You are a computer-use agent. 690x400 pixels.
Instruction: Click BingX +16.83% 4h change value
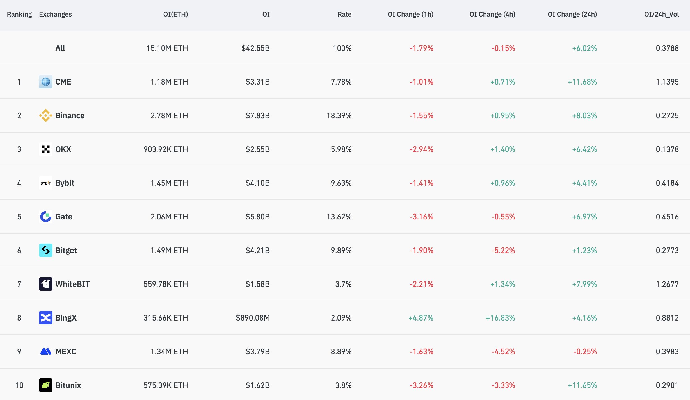coord(500,318)
